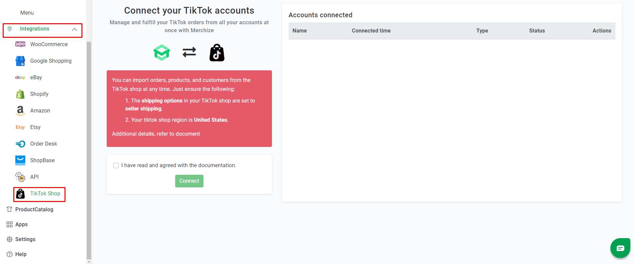Select the Google Shopping store icon

20,61
